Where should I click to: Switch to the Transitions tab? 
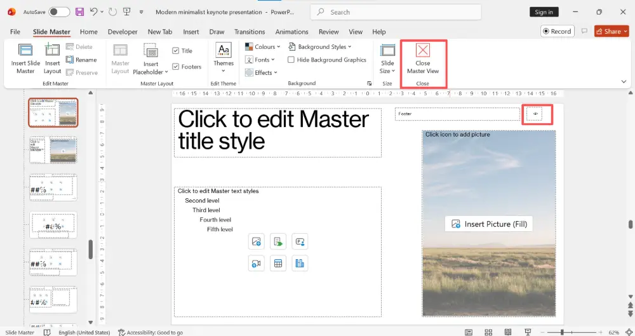click(250, 32)
